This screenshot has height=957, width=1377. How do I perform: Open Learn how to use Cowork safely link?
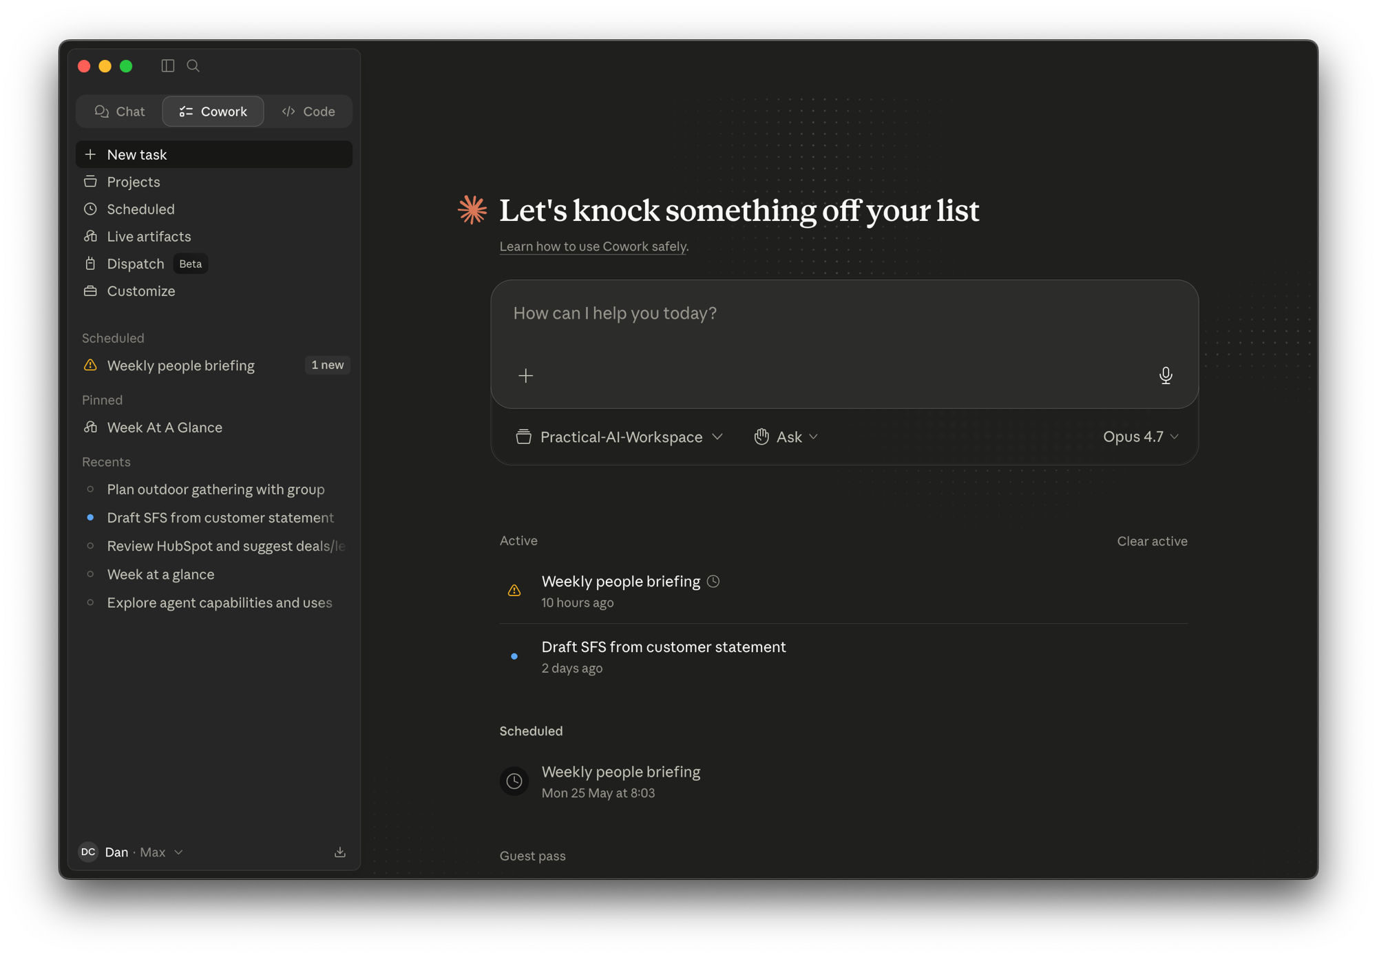pyautogui.click(x=593, y=246)
